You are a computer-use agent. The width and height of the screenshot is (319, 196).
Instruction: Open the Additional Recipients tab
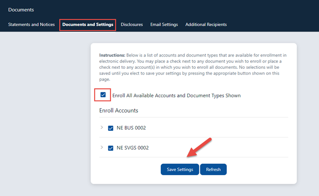pos(206,24)
